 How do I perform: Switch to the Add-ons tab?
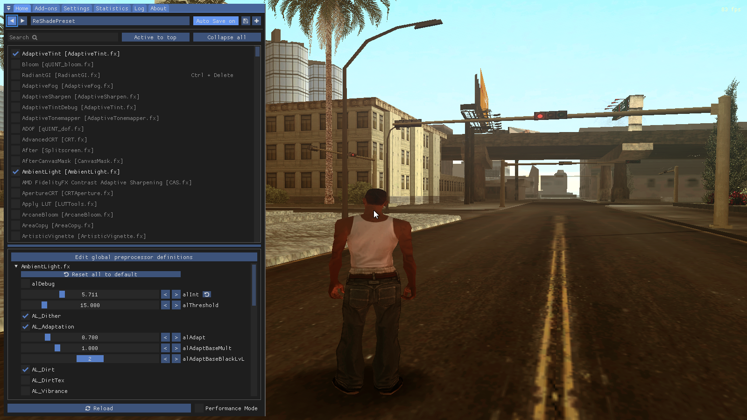pyautogui.click(x=46, y=8)
